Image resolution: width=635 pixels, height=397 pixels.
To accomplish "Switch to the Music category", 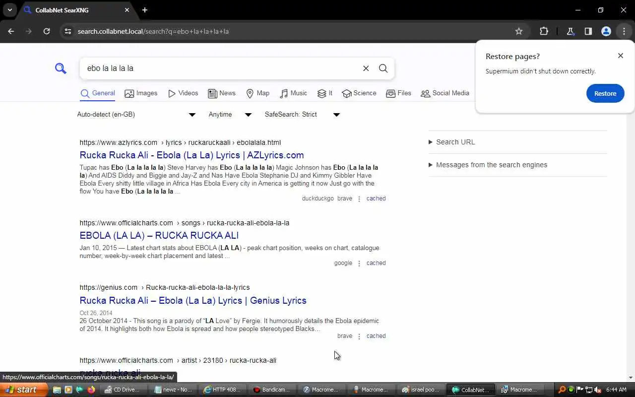I will [x=294, y=93].
